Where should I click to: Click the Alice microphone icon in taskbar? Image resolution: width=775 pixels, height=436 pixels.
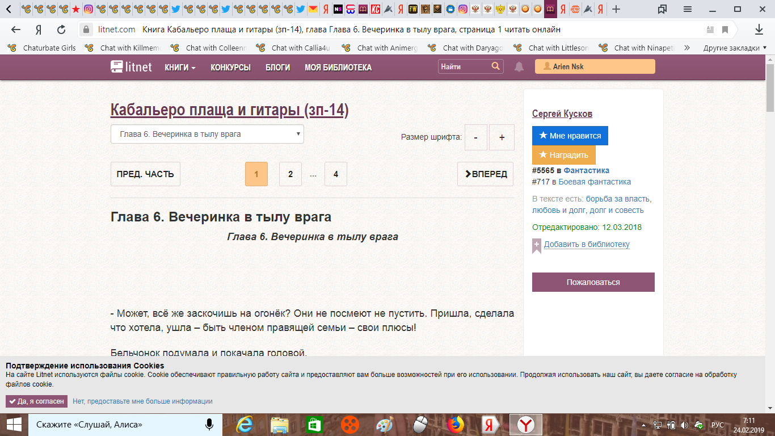[209, 424]
